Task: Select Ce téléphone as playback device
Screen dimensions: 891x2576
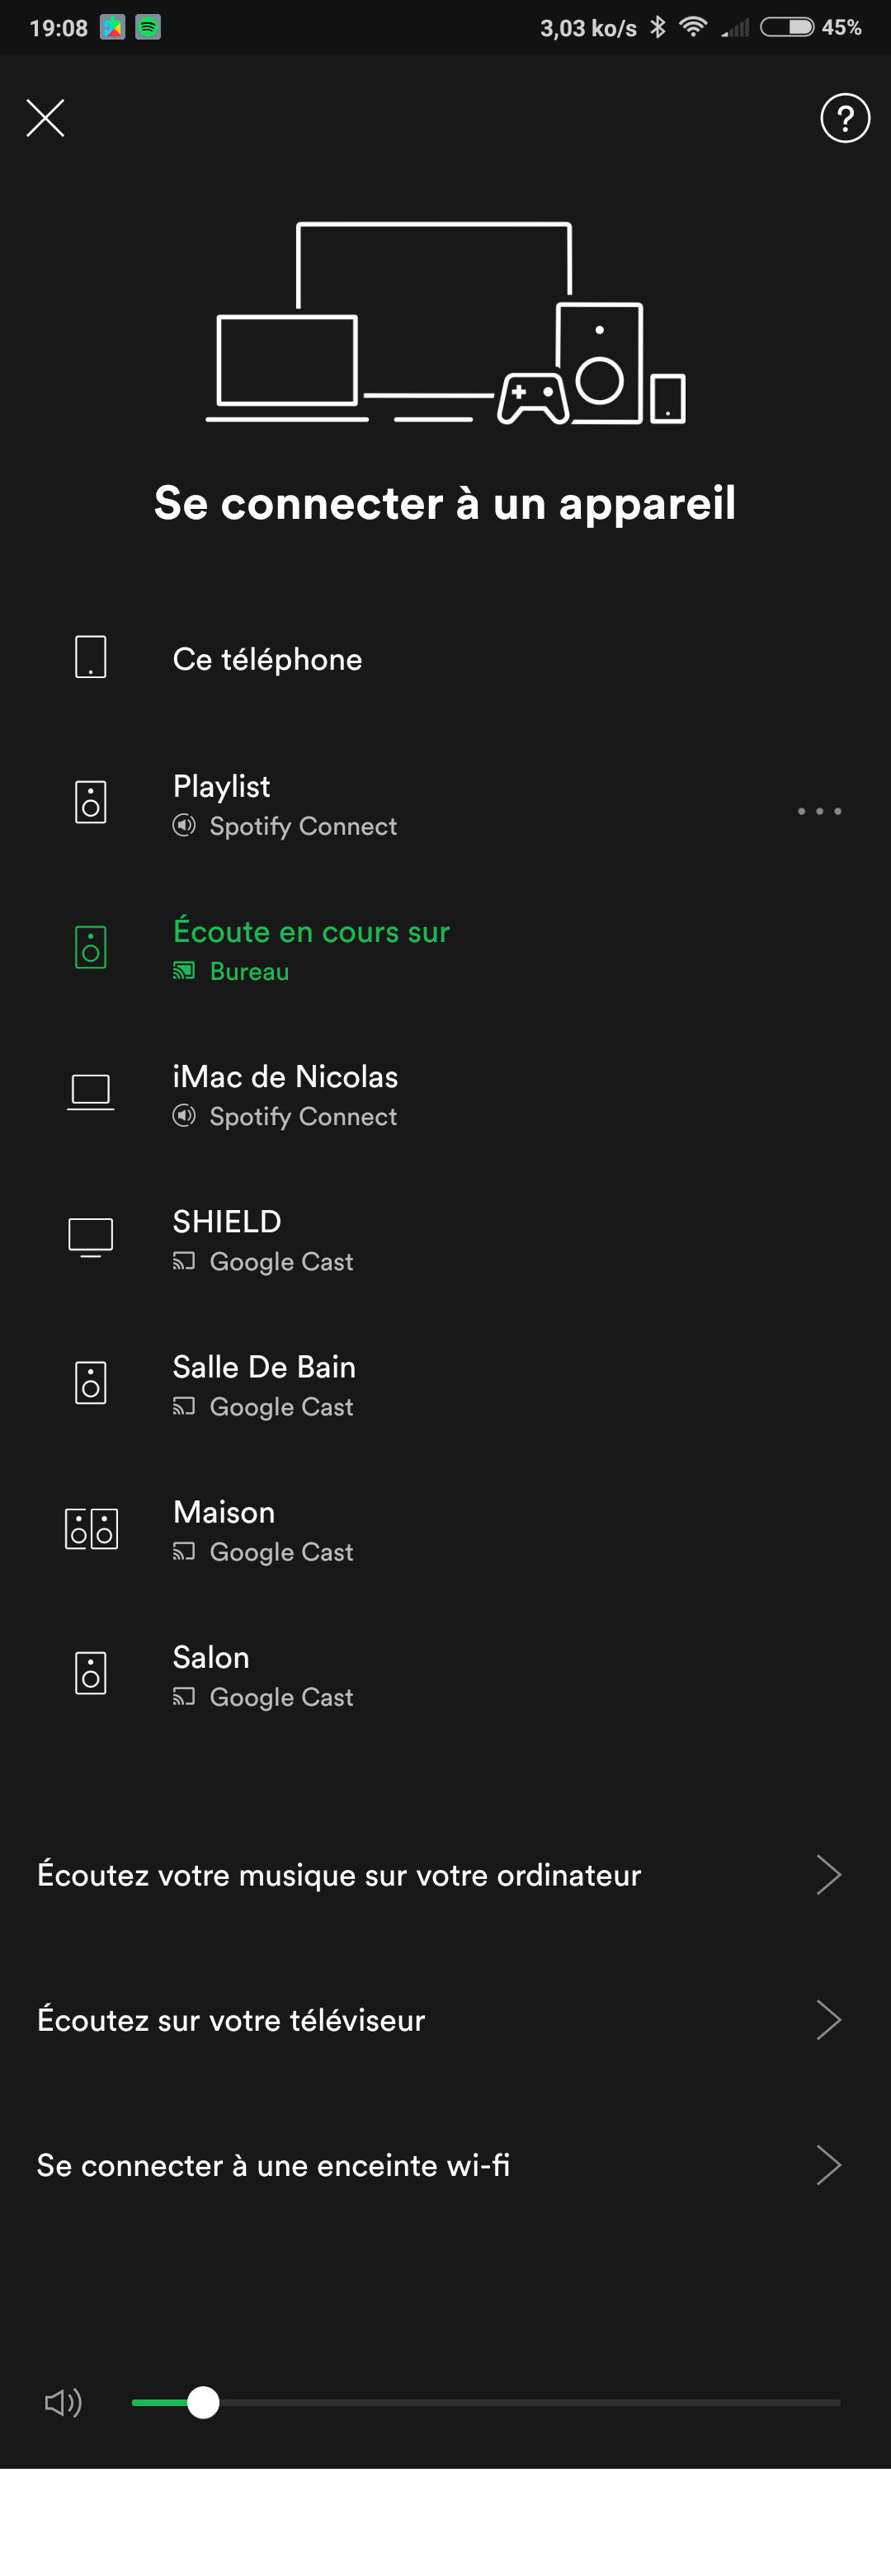Action: [x=445, y=658]
